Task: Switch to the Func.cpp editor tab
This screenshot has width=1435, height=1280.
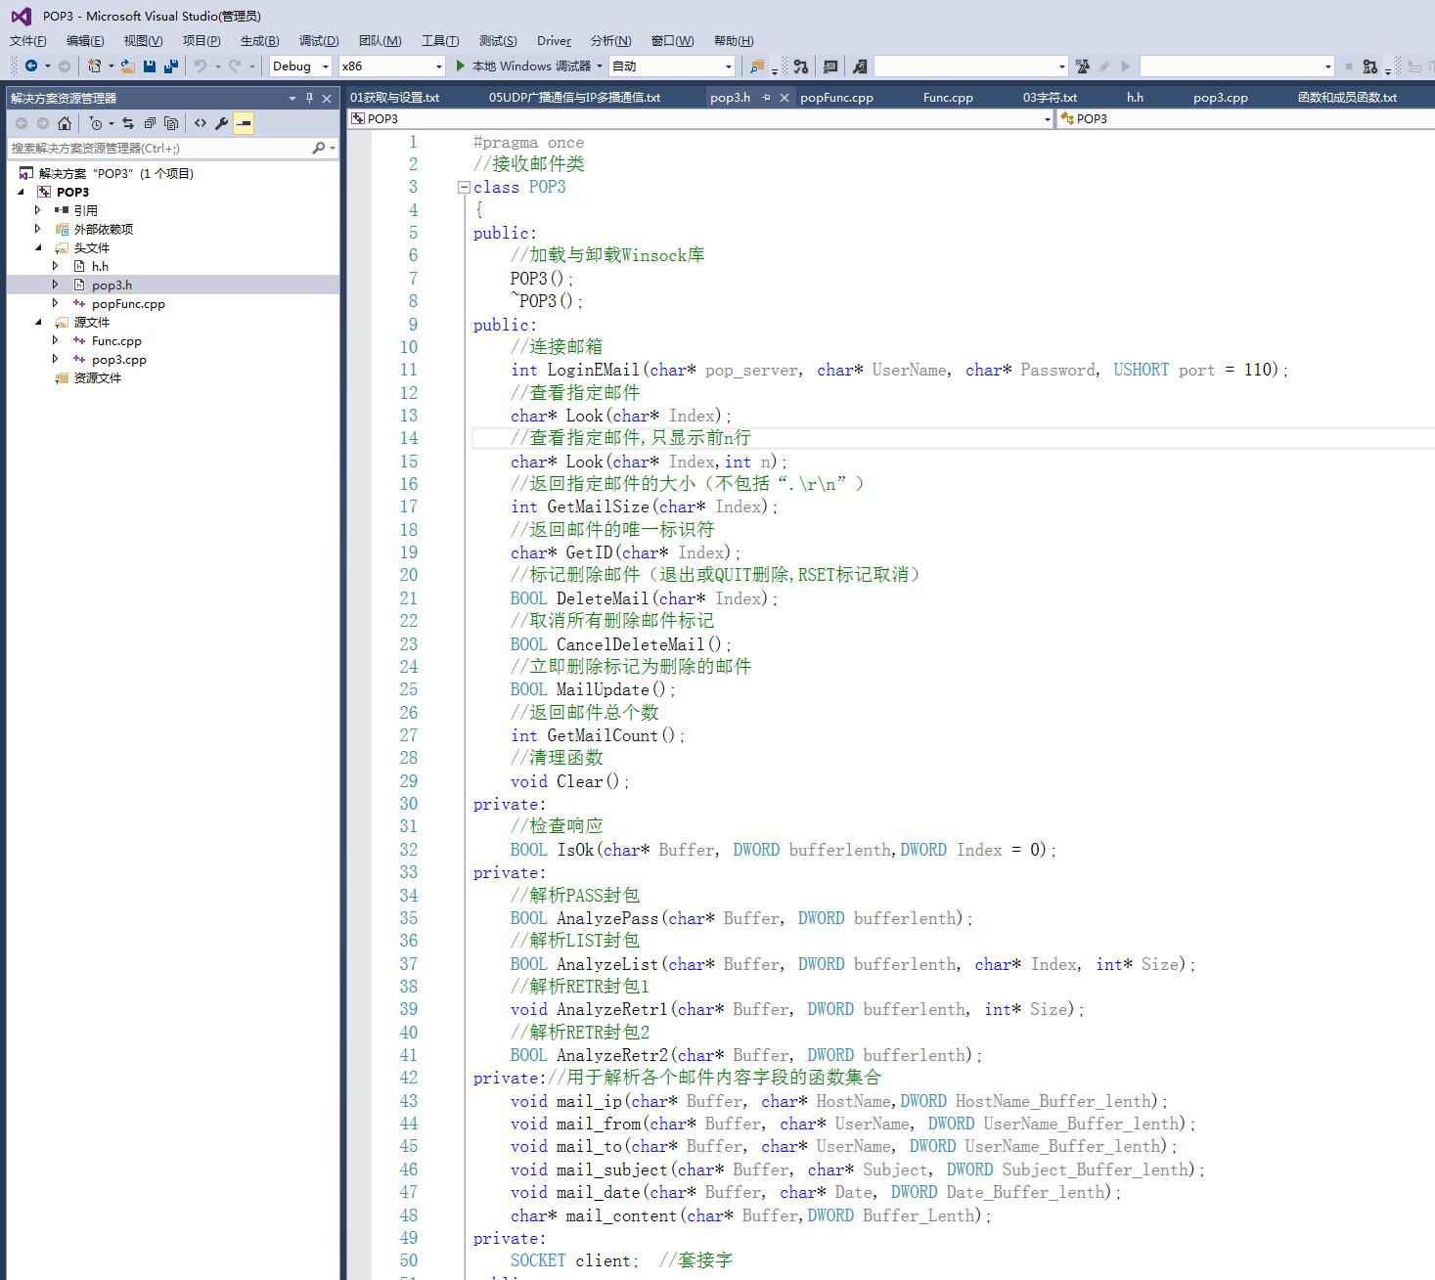Action: [x=948, y=97]
